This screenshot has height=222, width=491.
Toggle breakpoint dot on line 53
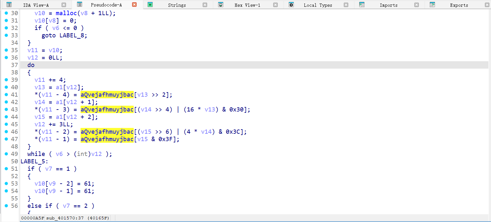[6, 183]
